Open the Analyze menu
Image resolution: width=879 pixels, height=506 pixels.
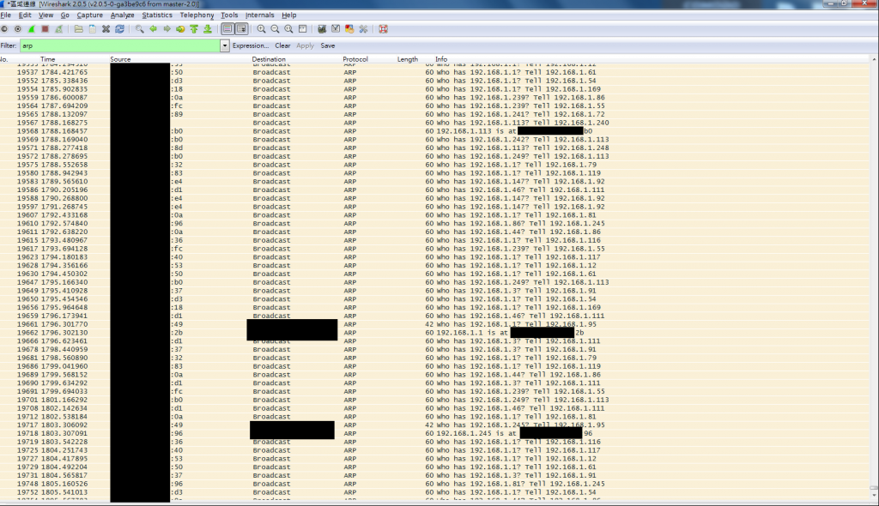(x=122, y=15)
